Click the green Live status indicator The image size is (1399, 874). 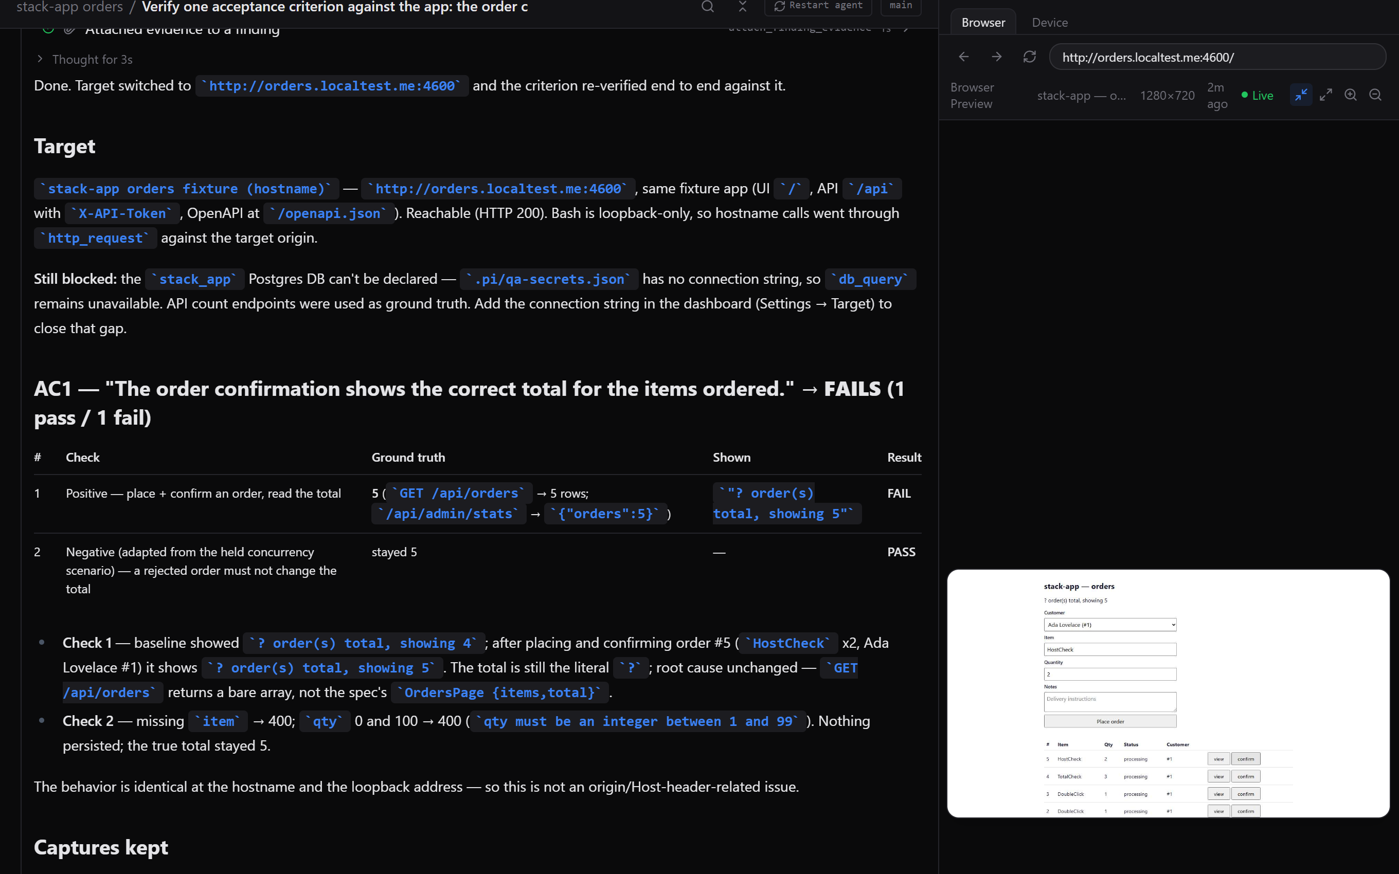click(1258, 96)
